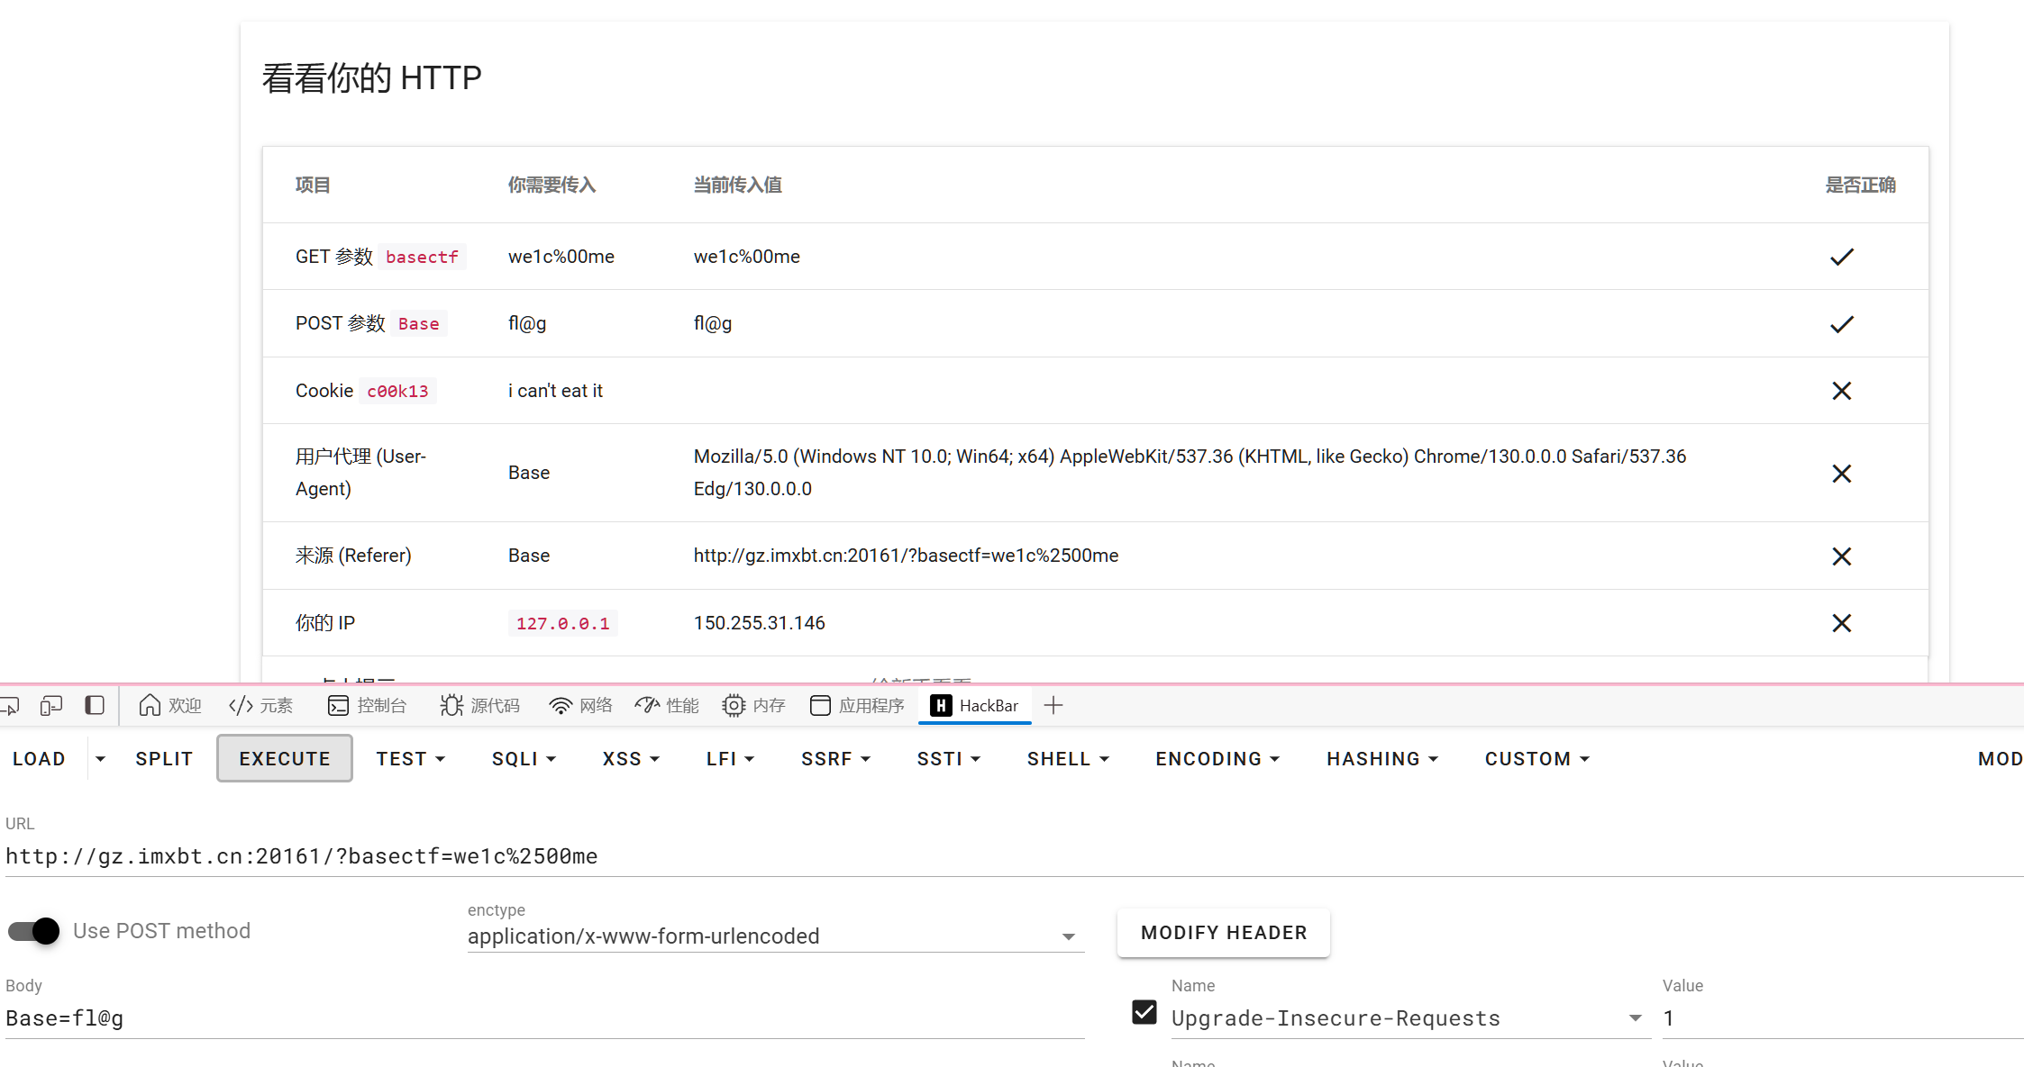Open the SQLI dropdown menu
Image resolution: width=2024 pixels, height=1067 pixels.
[x=524, y=759]
